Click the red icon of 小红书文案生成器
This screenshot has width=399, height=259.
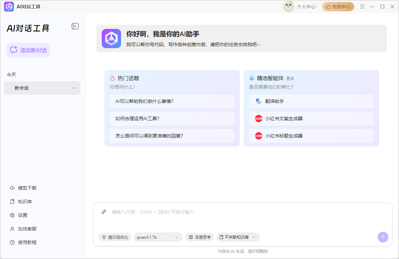pyautogui.click(x=259, y=119)
